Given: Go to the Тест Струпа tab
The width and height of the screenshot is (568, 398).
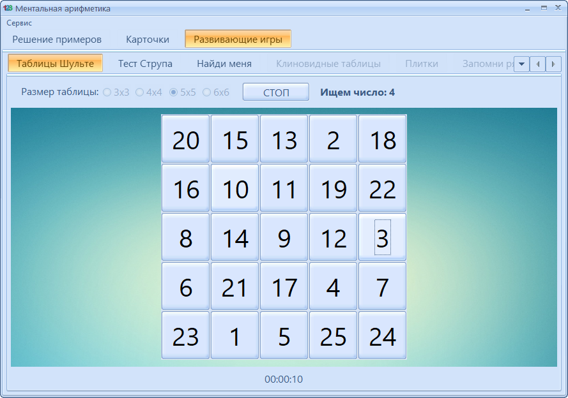Looking at the screenshot, I should pos(145,64).
